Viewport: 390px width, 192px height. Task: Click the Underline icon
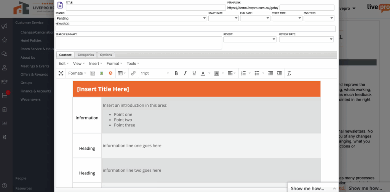[x=194, y=73]
